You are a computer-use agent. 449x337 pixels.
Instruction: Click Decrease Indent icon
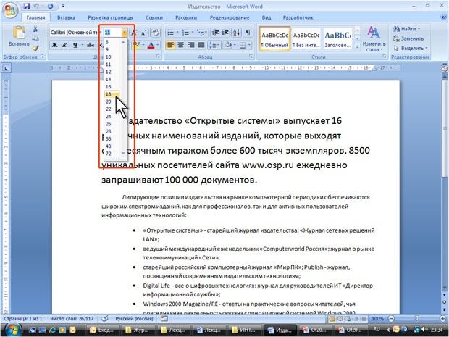pyautogui.click(x=215, y=33)
